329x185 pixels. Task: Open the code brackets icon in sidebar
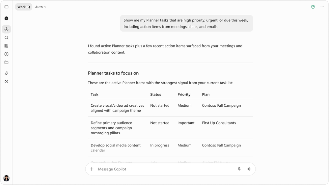click(x=7, y=54)
